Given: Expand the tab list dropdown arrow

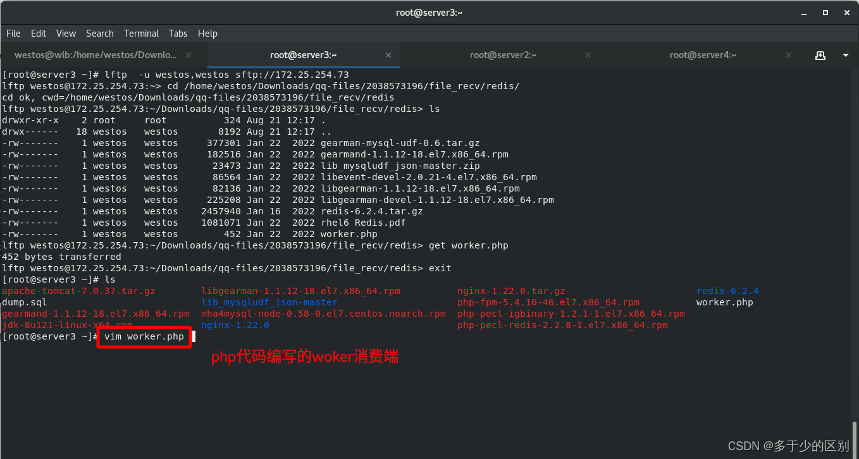Looking at the screenshot, I should 846,55.
